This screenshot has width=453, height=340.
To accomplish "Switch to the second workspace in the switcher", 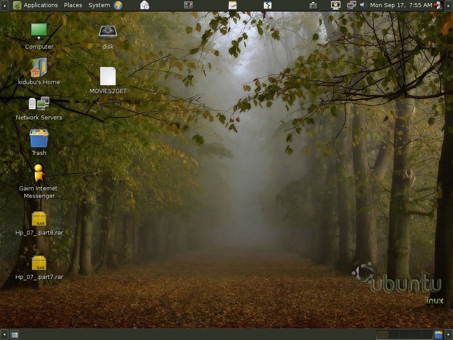I will [393, 335].
